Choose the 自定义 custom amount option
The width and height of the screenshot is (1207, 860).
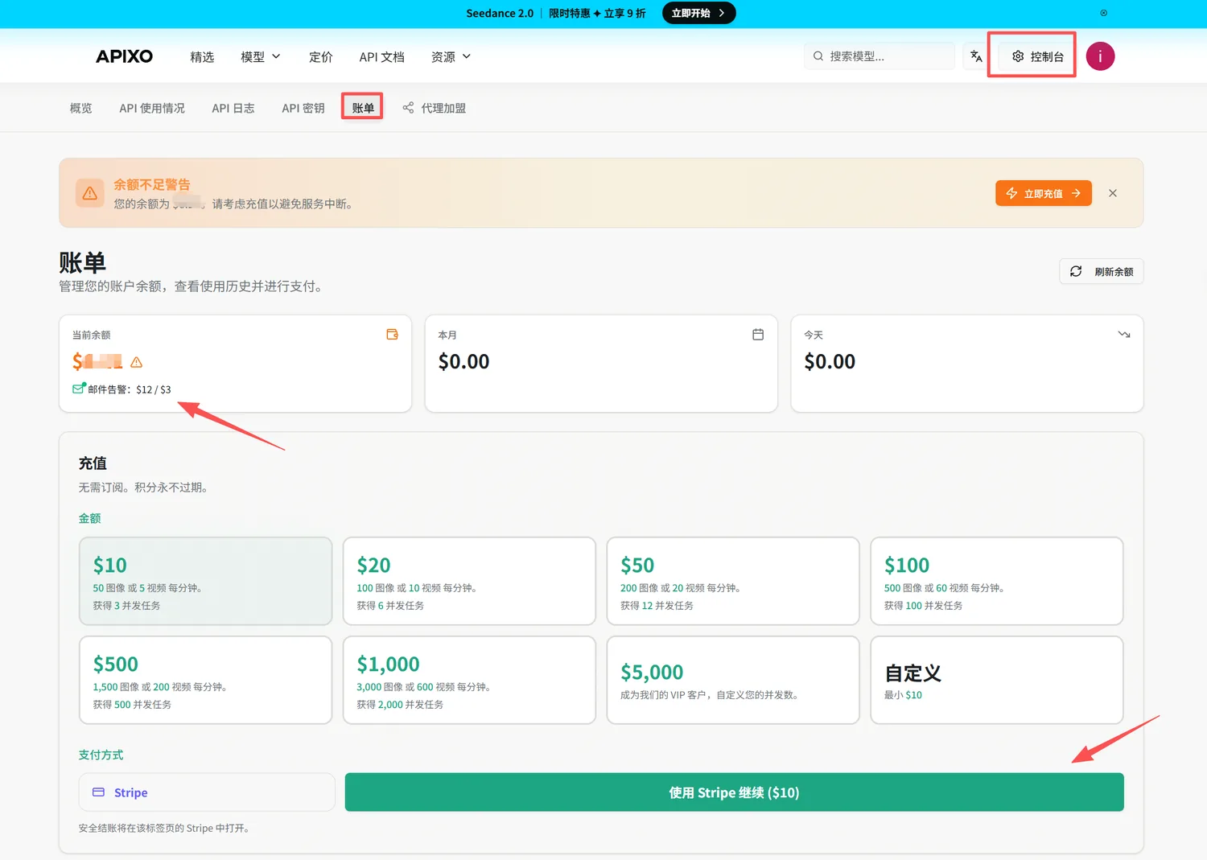pos(997,680)
